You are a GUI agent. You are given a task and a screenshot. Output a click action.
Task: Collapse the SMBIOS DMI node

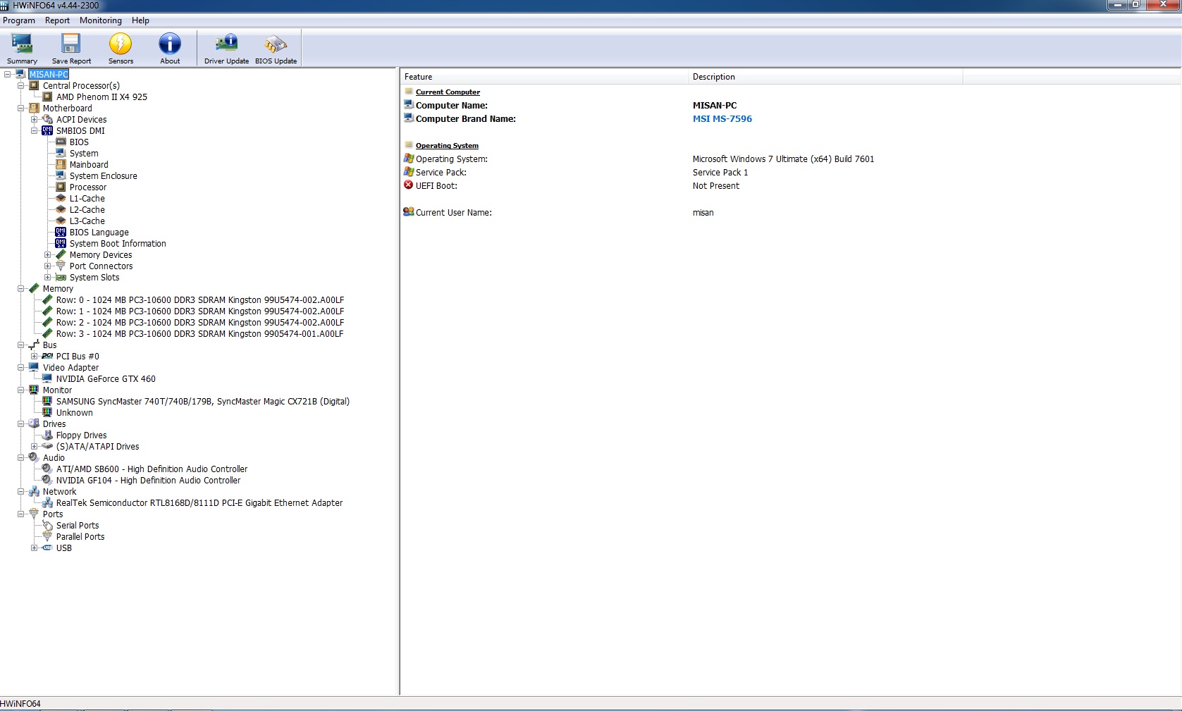point(35,131)
